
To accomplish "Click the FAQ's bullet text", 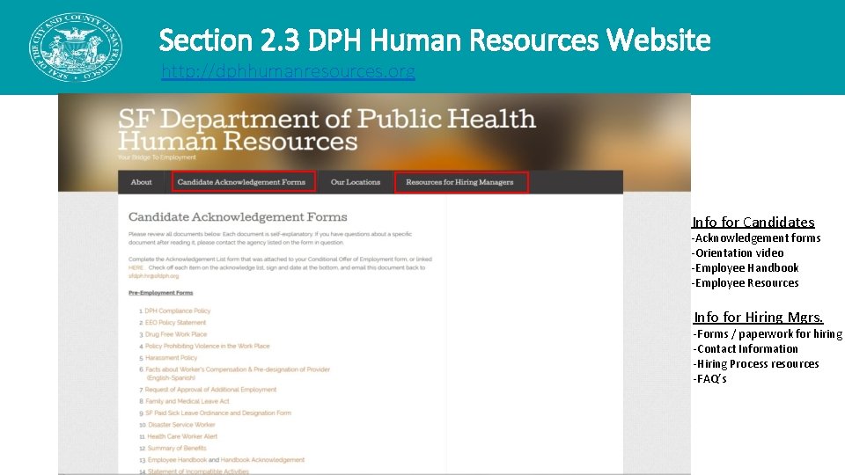I will 711,379.
